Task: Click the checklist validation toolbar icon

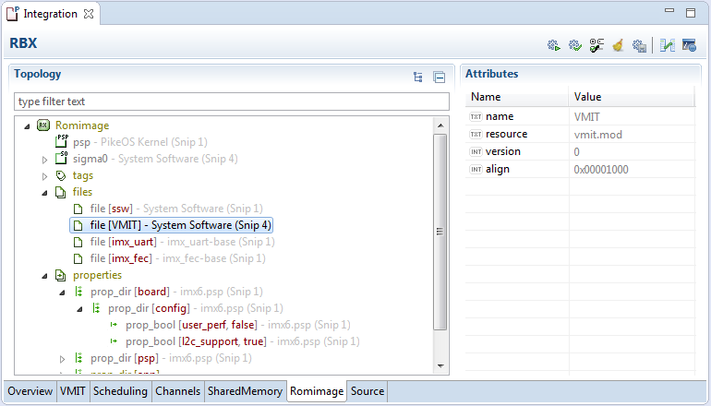Action: [x=597, y=44]
